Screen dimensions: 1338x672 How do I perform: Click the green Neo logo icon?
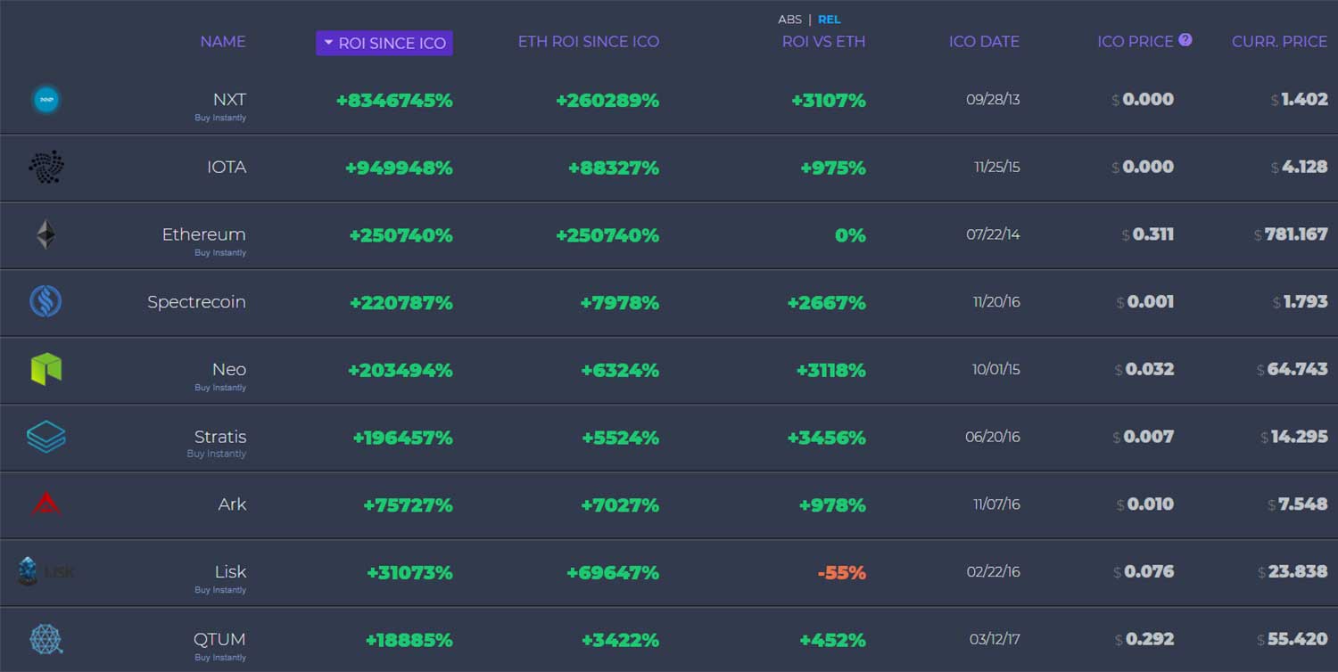click(45, 369)
